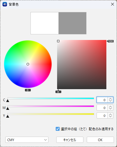
Task: Increase the C value with the up arrow
Action: [110, 99]
